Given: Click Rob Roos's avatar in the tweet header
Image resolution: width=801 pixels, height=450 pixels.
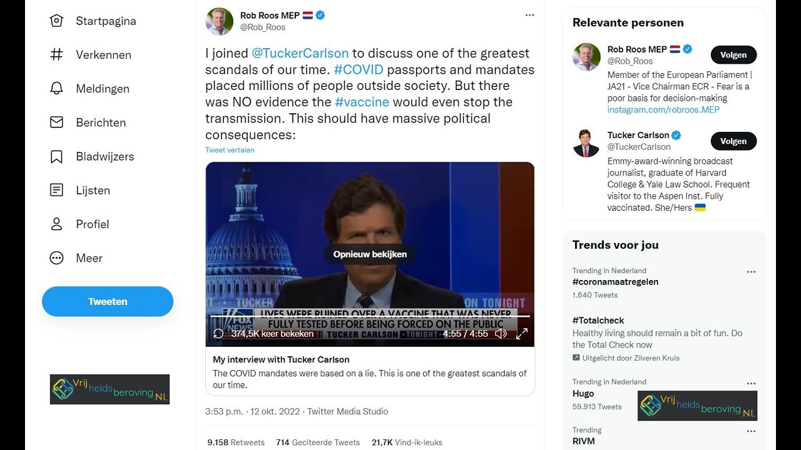Looking at the screenshot, I should (219, 21).
